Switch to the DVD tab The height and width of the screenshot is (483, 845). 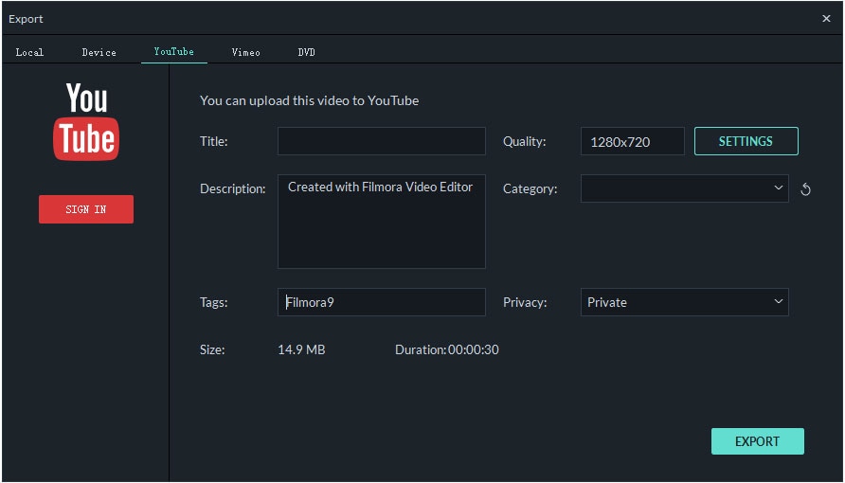306,52
